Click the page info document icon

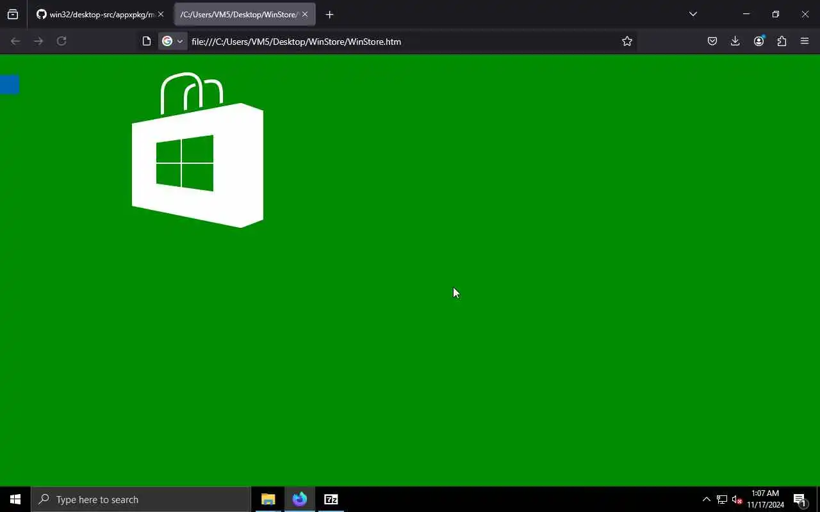coord(147,41)
